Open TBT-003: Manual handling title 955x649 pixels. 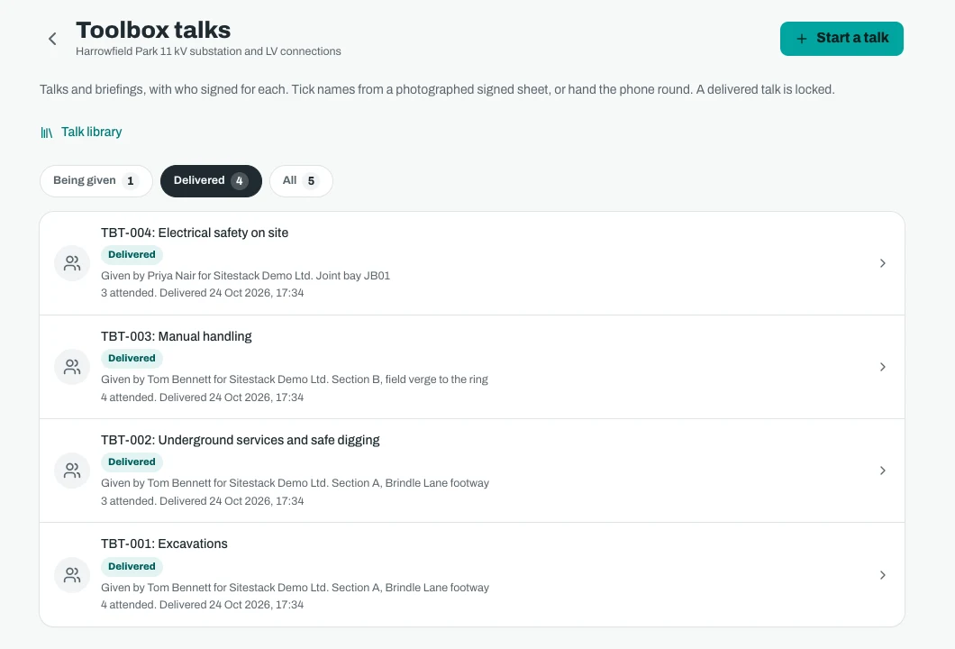pyautogui.click(x=176, y=336)
